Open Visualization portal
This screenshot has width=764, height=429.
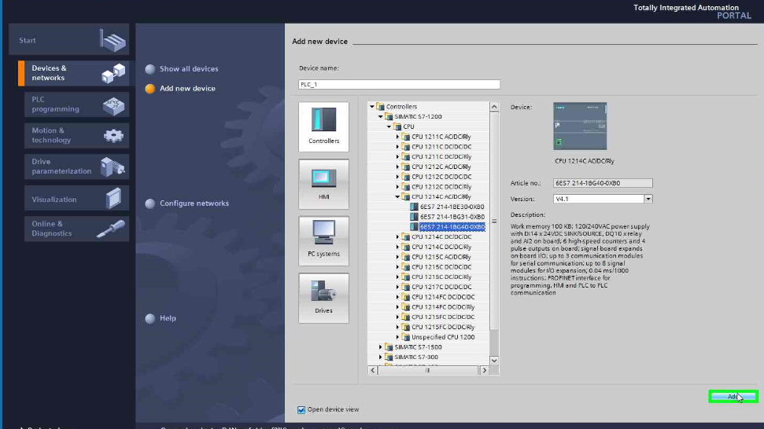point(76,199)
